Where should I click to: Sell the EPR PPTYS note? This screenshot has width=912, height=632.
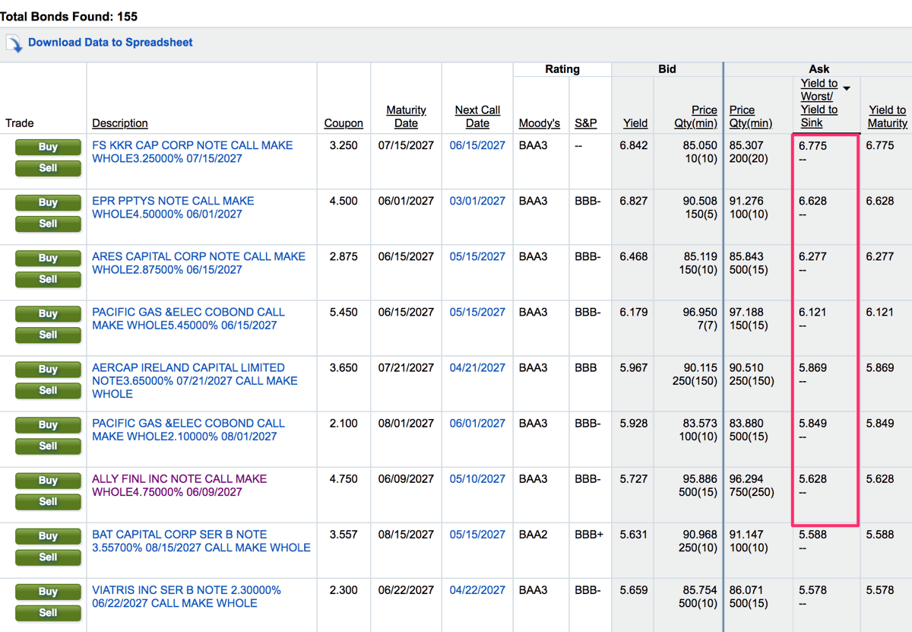click(48, 224)
